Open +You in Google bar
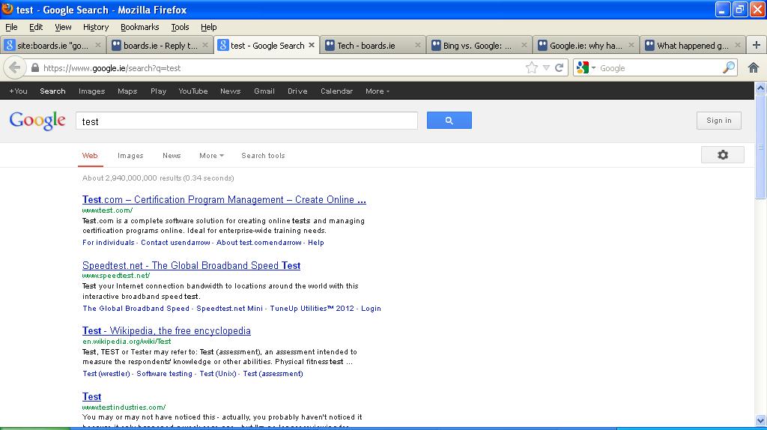The width and height of the screenshot is (767, 430). (x=18, y=91)
